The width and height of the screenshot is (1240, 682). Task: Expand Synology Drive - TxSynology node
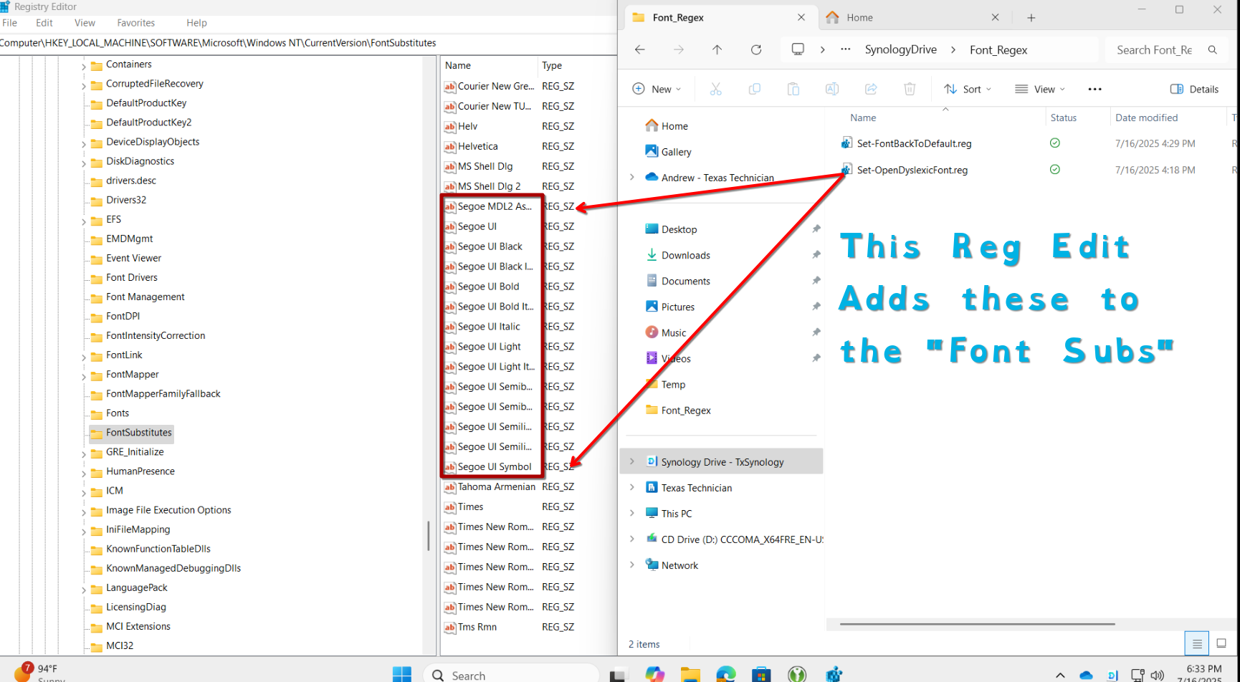coord(632,461)
